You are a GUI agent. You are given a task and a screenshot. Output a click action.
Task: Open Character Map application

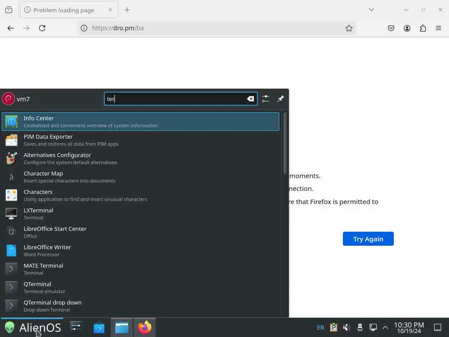tap(140, 177)
